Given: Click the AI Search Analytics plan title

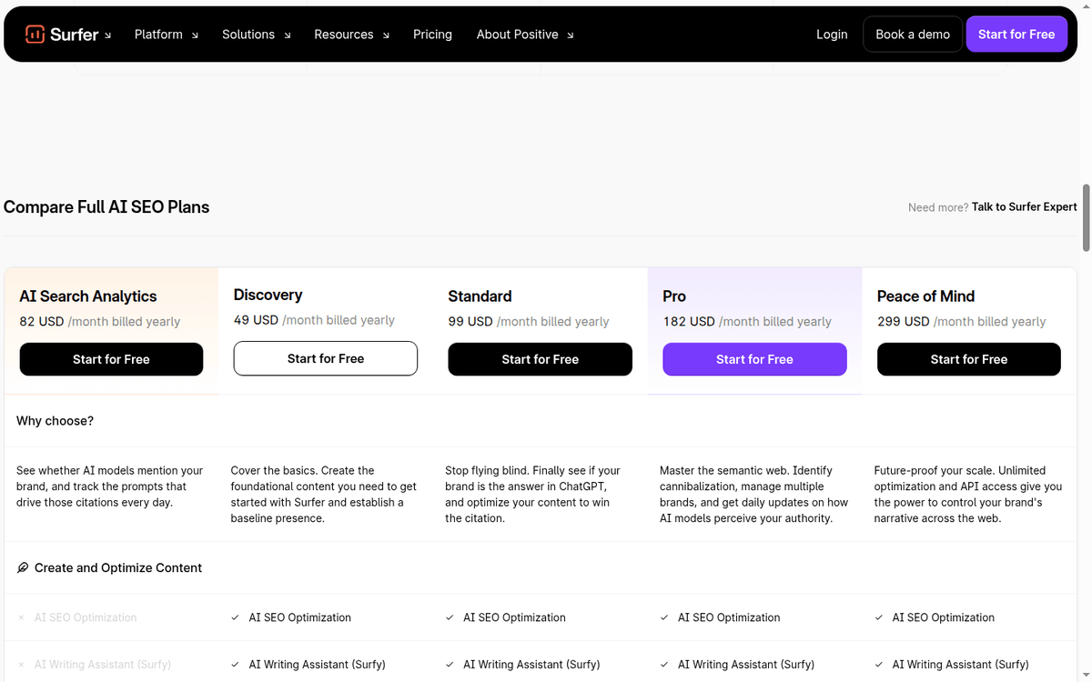Looking at the screenshot, I should [88, 296].
